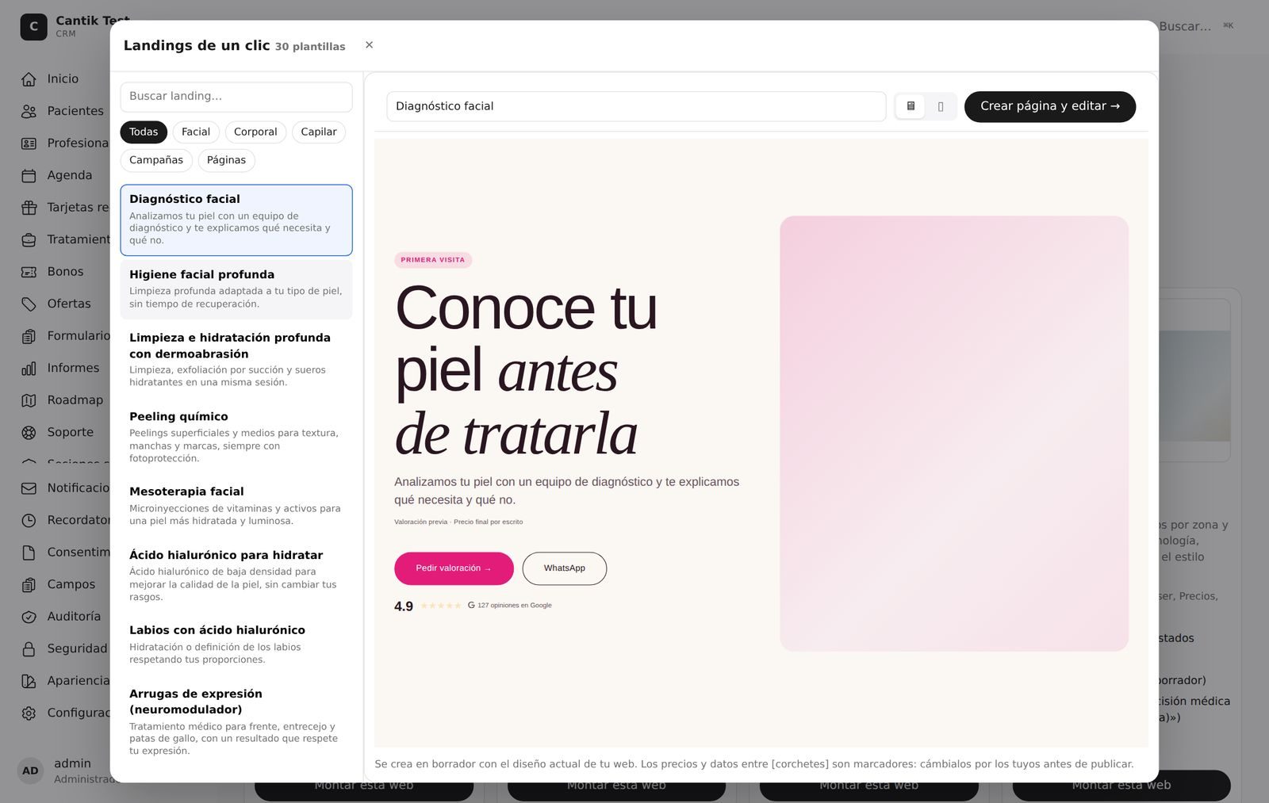Select Mesoterapia facial template

coord(236,506)
